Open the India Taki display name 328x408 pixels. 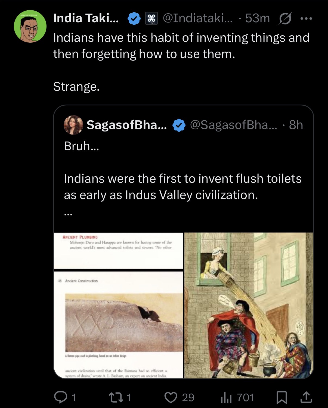86,18
